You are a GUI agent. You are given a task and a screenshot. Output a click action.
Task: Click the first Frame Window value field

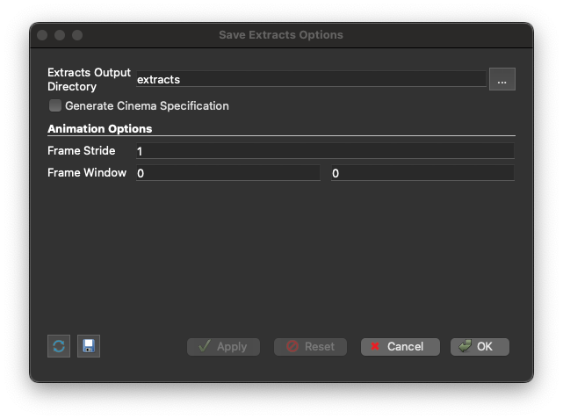[227, 174]
